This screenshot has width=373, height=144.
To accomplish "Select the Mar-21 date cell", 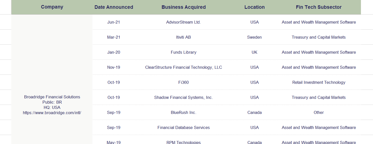I will click(x=114, y=37).
